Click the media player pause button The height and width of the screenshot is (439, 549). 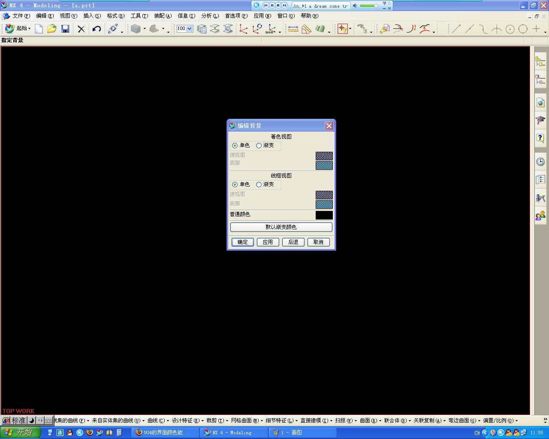[x=272, y=5]
